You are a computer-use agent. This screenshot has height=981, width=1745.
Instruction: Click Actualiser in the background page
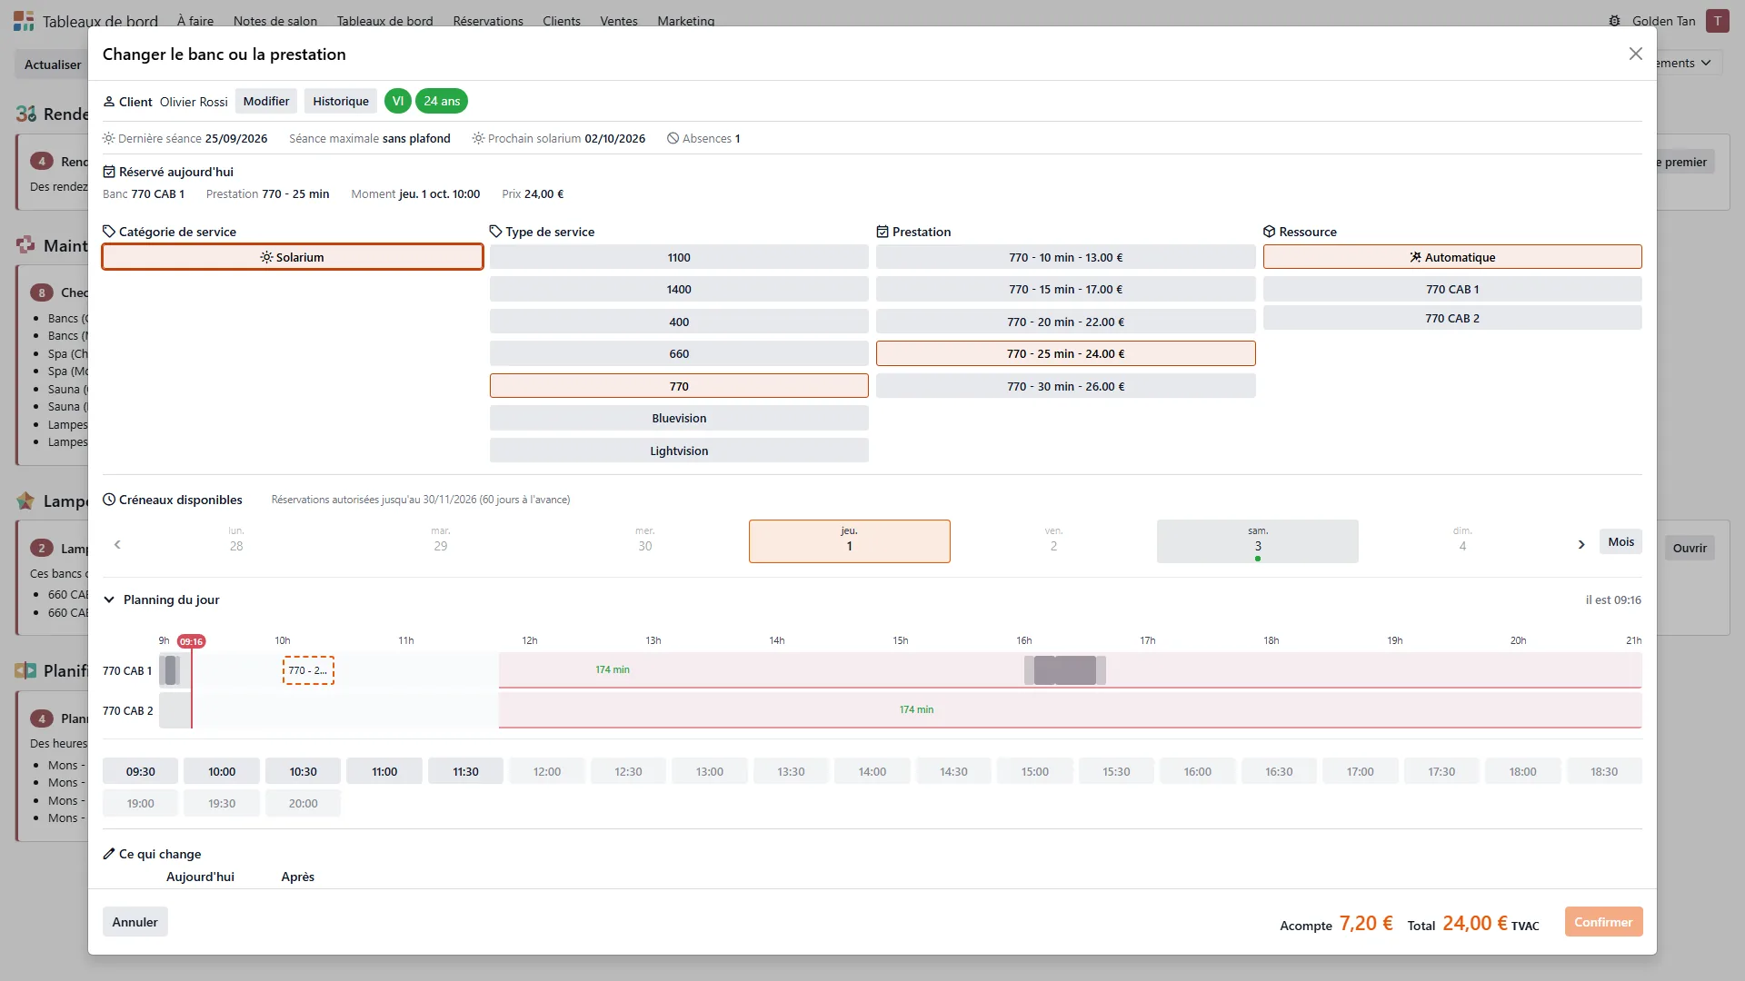point(53,64)
